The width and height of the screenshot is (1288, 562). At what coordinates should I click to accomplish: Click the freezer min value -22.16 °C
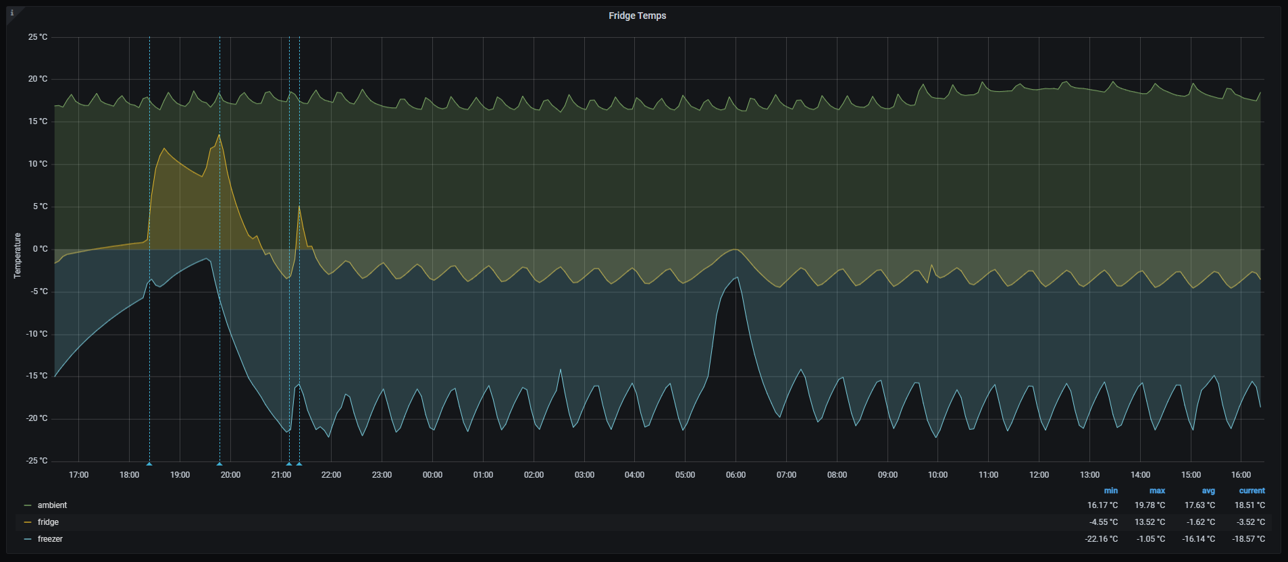pos(1102,539)
